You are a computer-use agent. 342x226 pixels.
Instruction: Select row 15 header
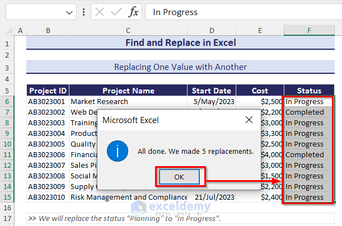click(x=7, y=197)
